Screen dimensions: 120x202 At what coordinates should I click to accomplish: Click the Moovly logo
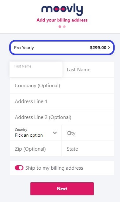point(62,10)
